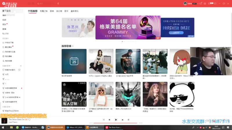This screenshot has height=130, width=232.
Task: Collapse the 创建的歌单 section header
Action: pos(7,66)
